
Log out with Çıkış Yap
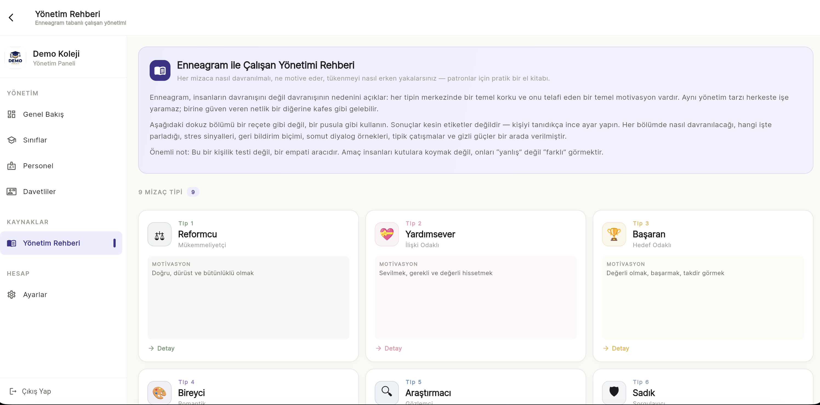[31, 391]
